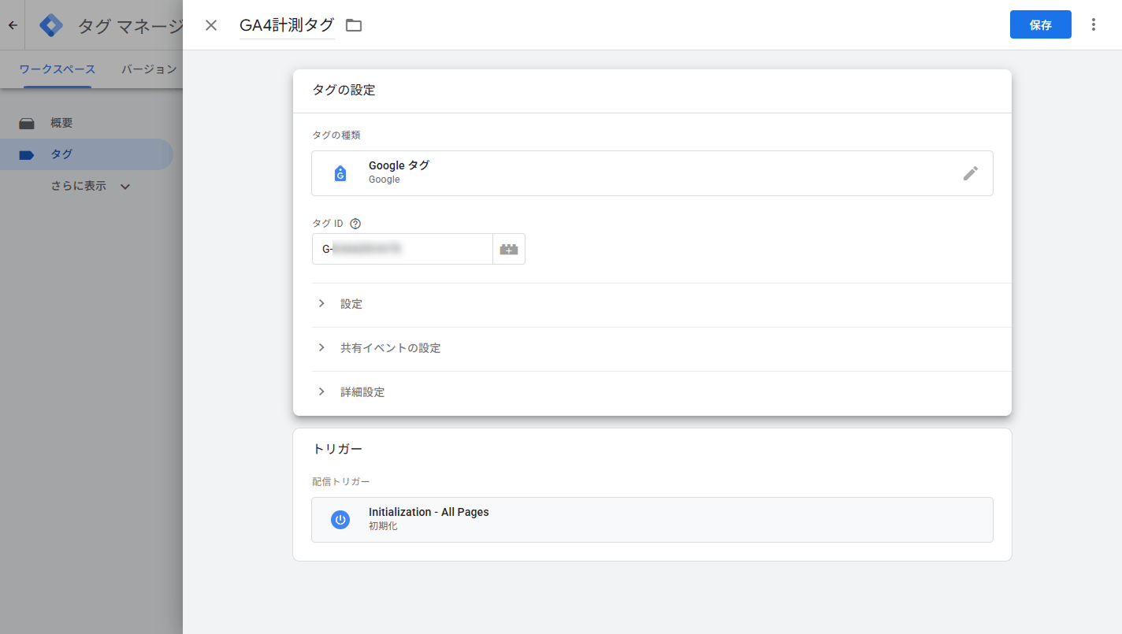Switch to the ワークスペース tab

tap(58, 69)
